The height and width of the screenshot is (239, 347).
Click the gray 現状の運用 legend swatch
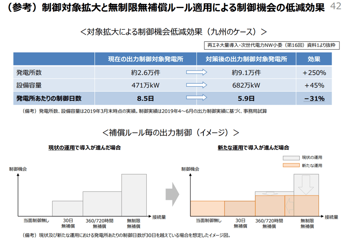291,158
